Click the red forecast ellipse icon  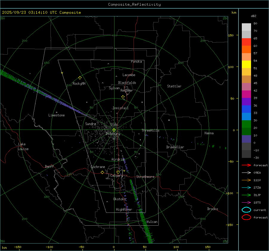tap(246, 217)
